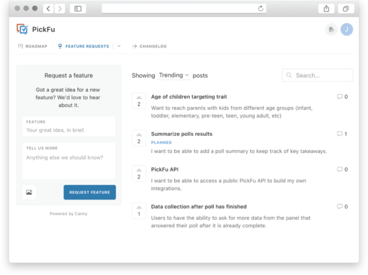
Task: Expand the chevron beside Feature Requests
Action: (119, 46)
